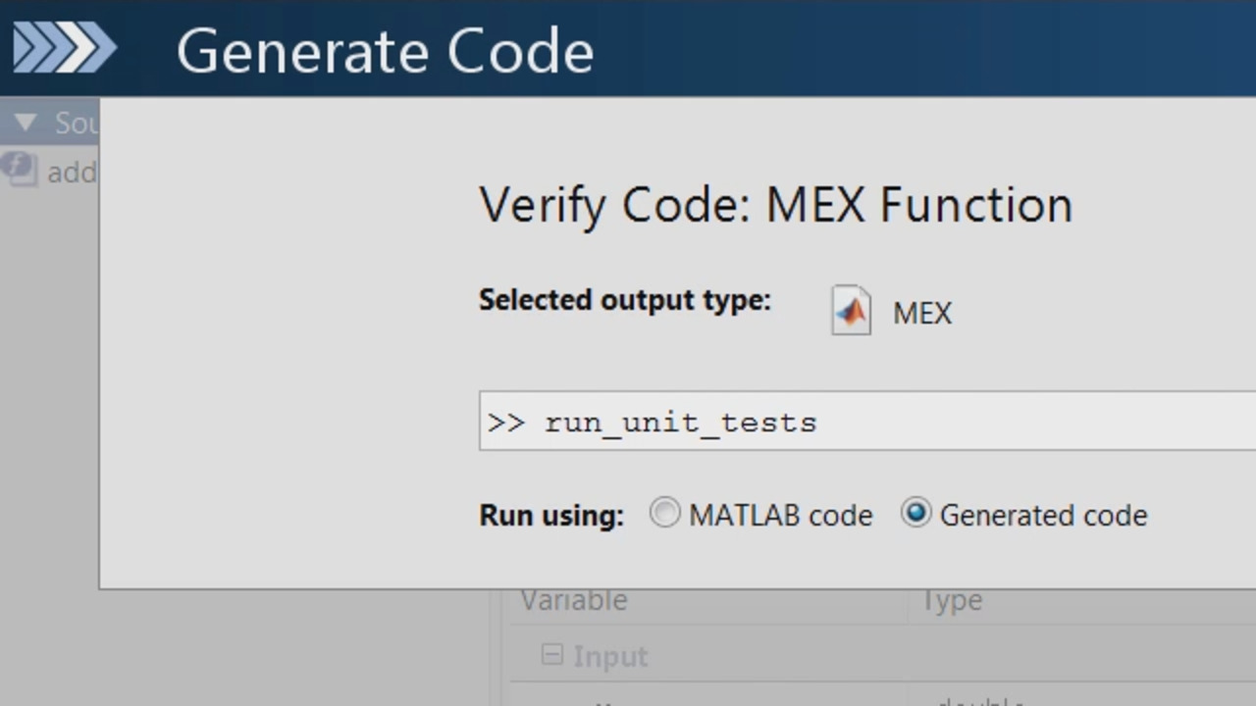Screen dimensions: 1256x706
Task: Click the MEX output type icon
Action: click(851, 311)
